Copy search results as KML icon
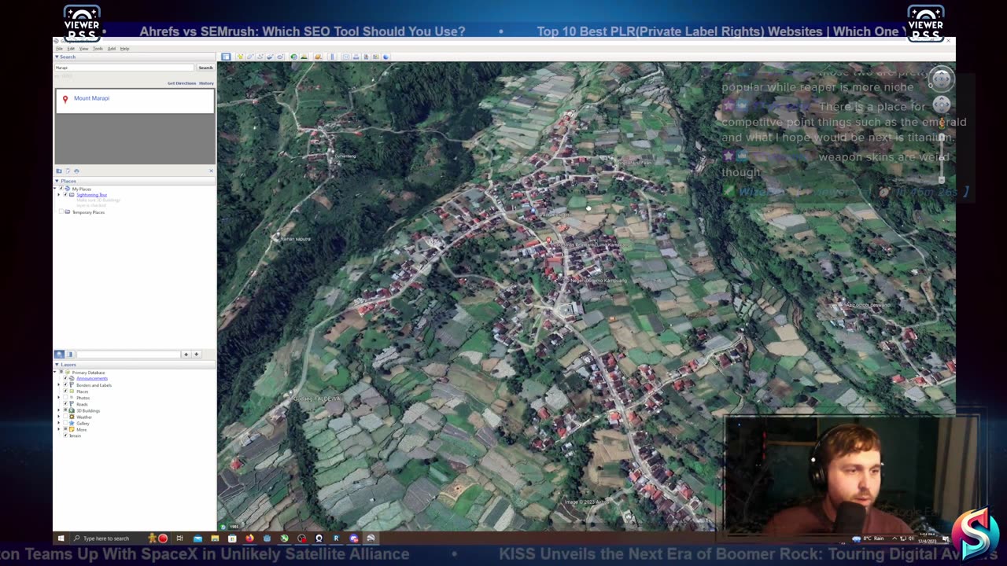Image resolution: width=1007 pixels, height=566 pixels. [x=68, y=171]
